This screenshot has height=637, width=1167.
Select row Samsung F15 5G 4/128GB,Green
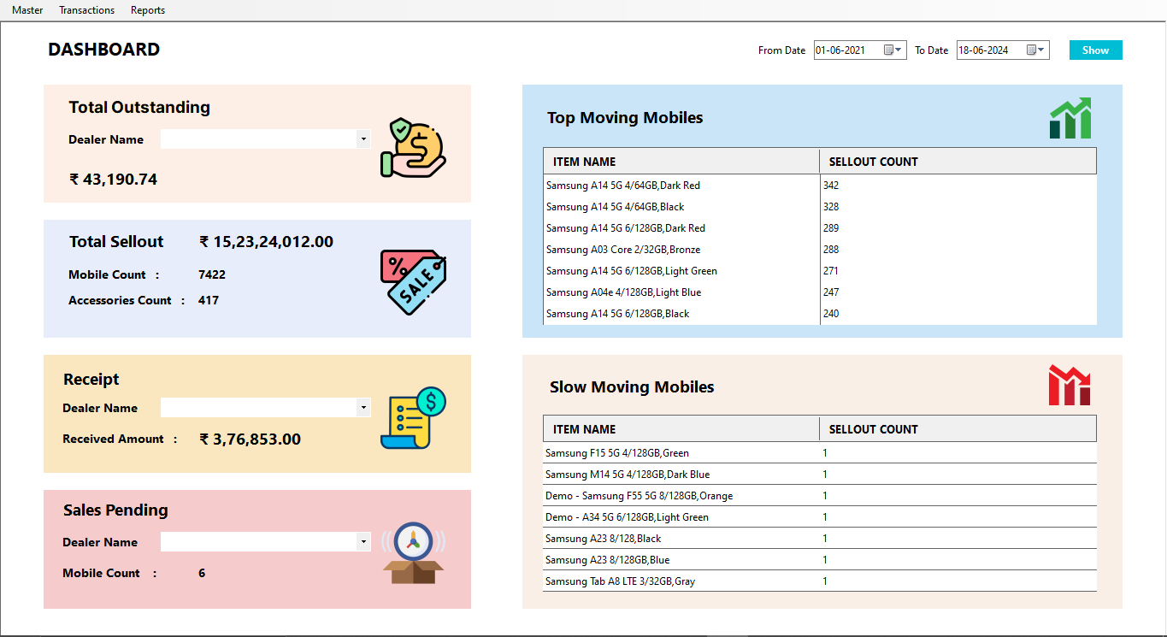pos(820,453)
